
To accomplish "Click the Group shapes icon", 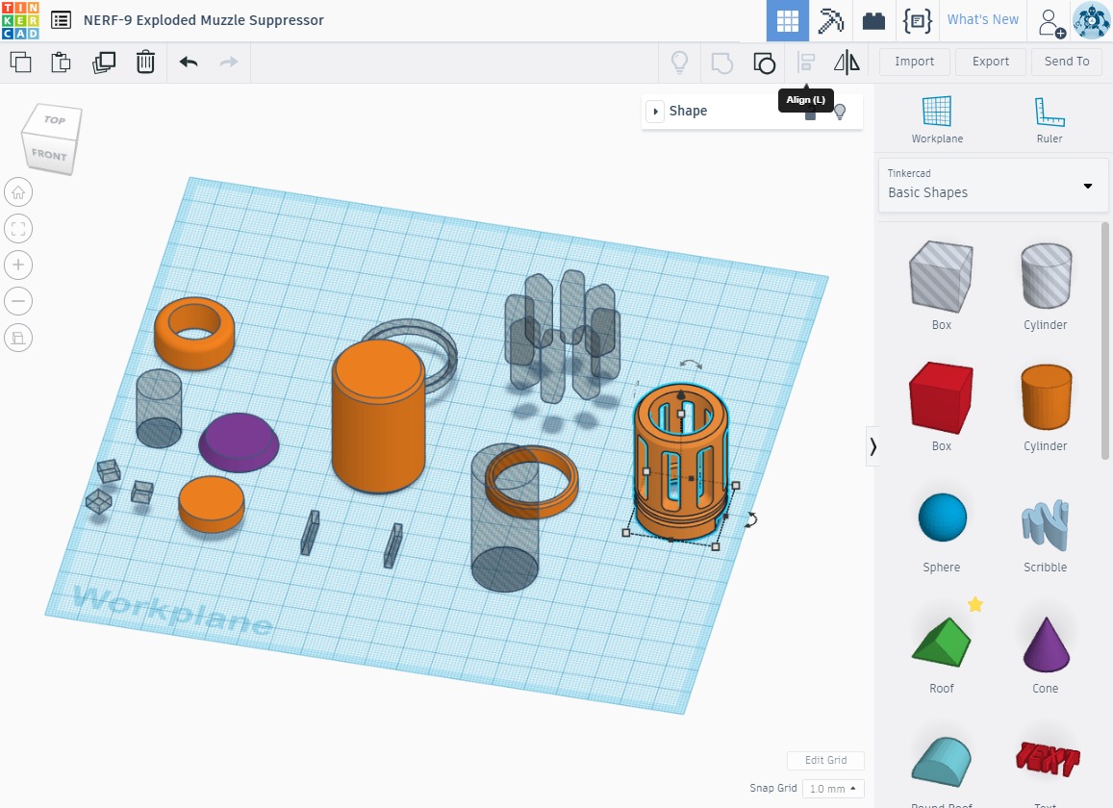I will click(721, 63).
